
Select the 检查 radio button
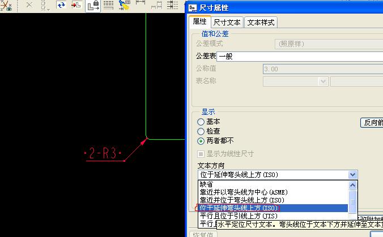(x=201, y=131)
